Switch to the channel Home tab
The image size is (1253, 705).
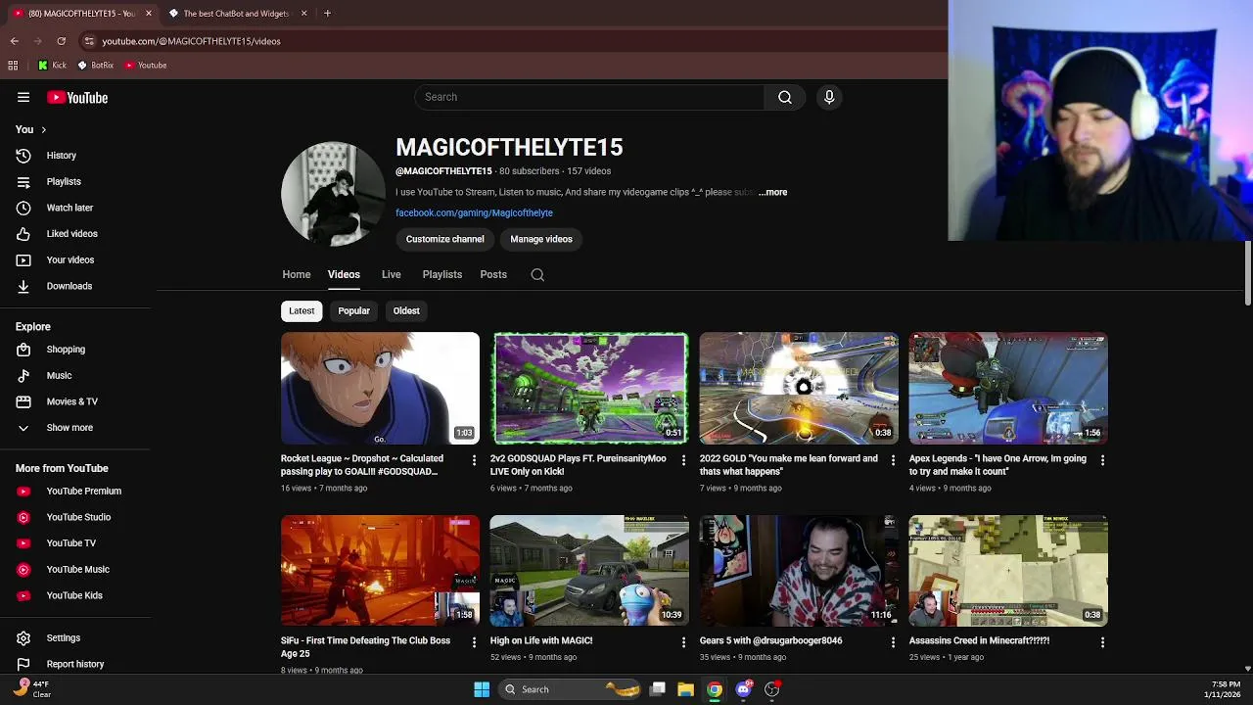click(296, 275)
